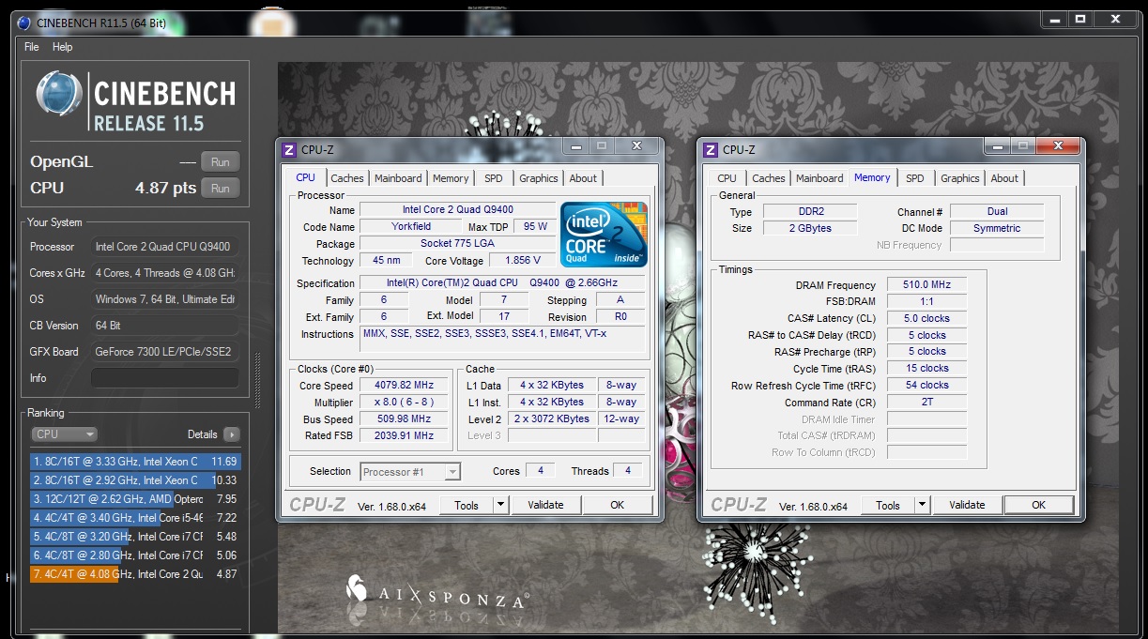The width and height of the screenshot is (1148, 639).
Task: Run the CPU benchmark
Action: 221,188
